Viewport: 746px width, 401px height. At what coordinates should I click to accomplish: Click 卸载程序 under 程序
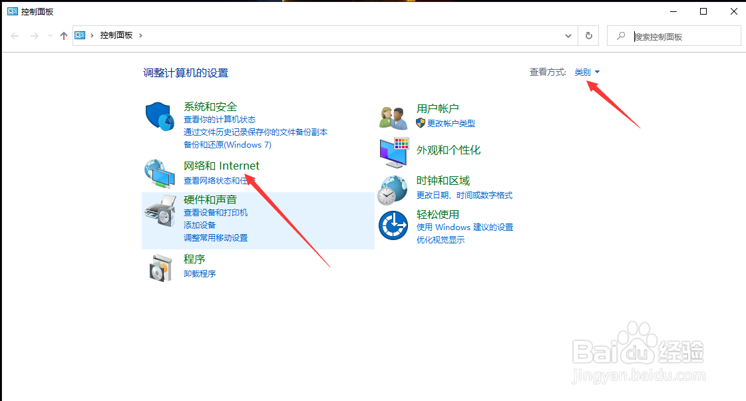[x=199, y=273]
